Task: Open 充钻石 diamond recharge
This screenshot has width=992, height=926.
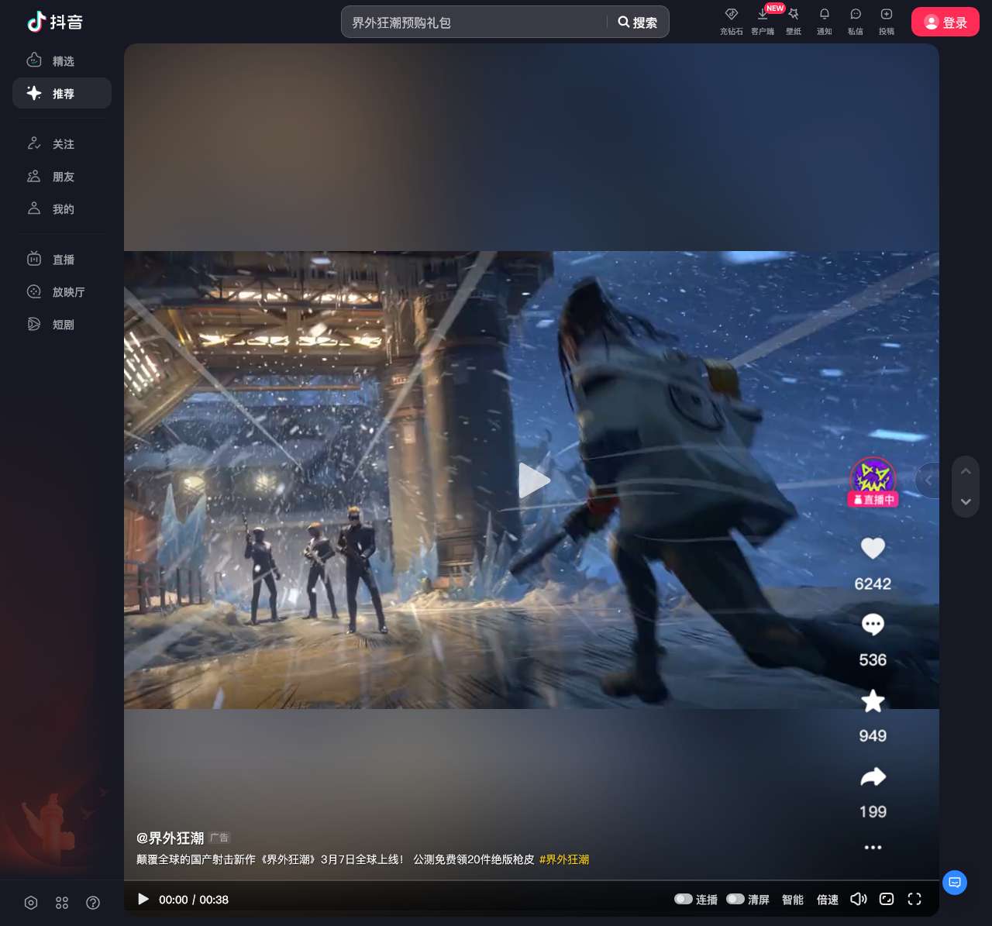Action: tap(731, 22)
